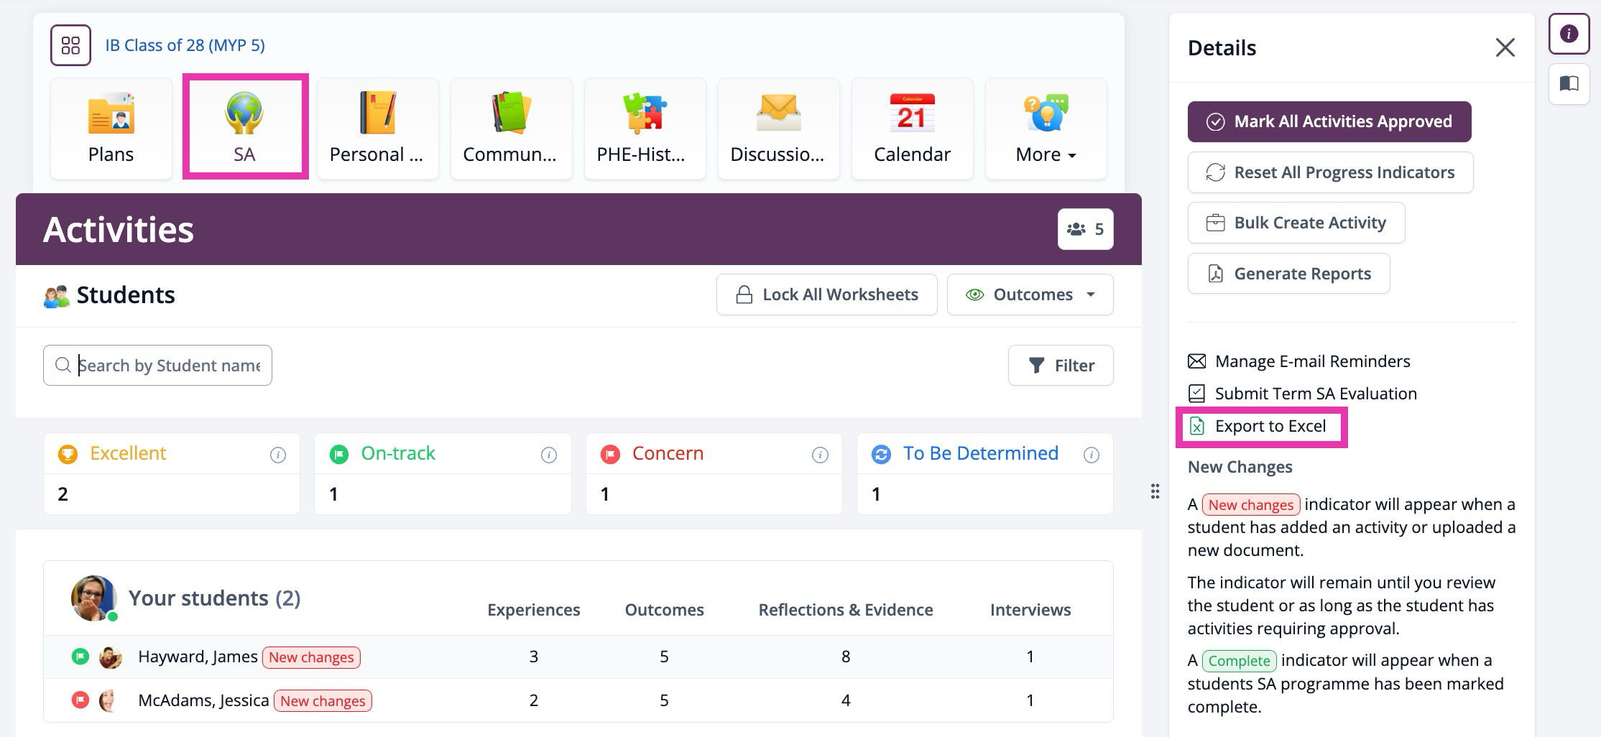This screenshot has height=737, width=1601.
Task: Open the Calendar tab
Action: pos(912,129)
